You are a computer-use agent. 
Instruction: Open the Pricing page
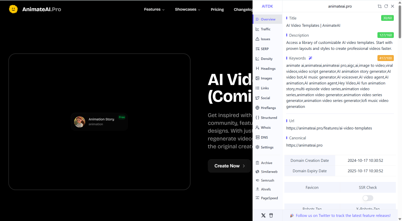(x=217, y=9)
